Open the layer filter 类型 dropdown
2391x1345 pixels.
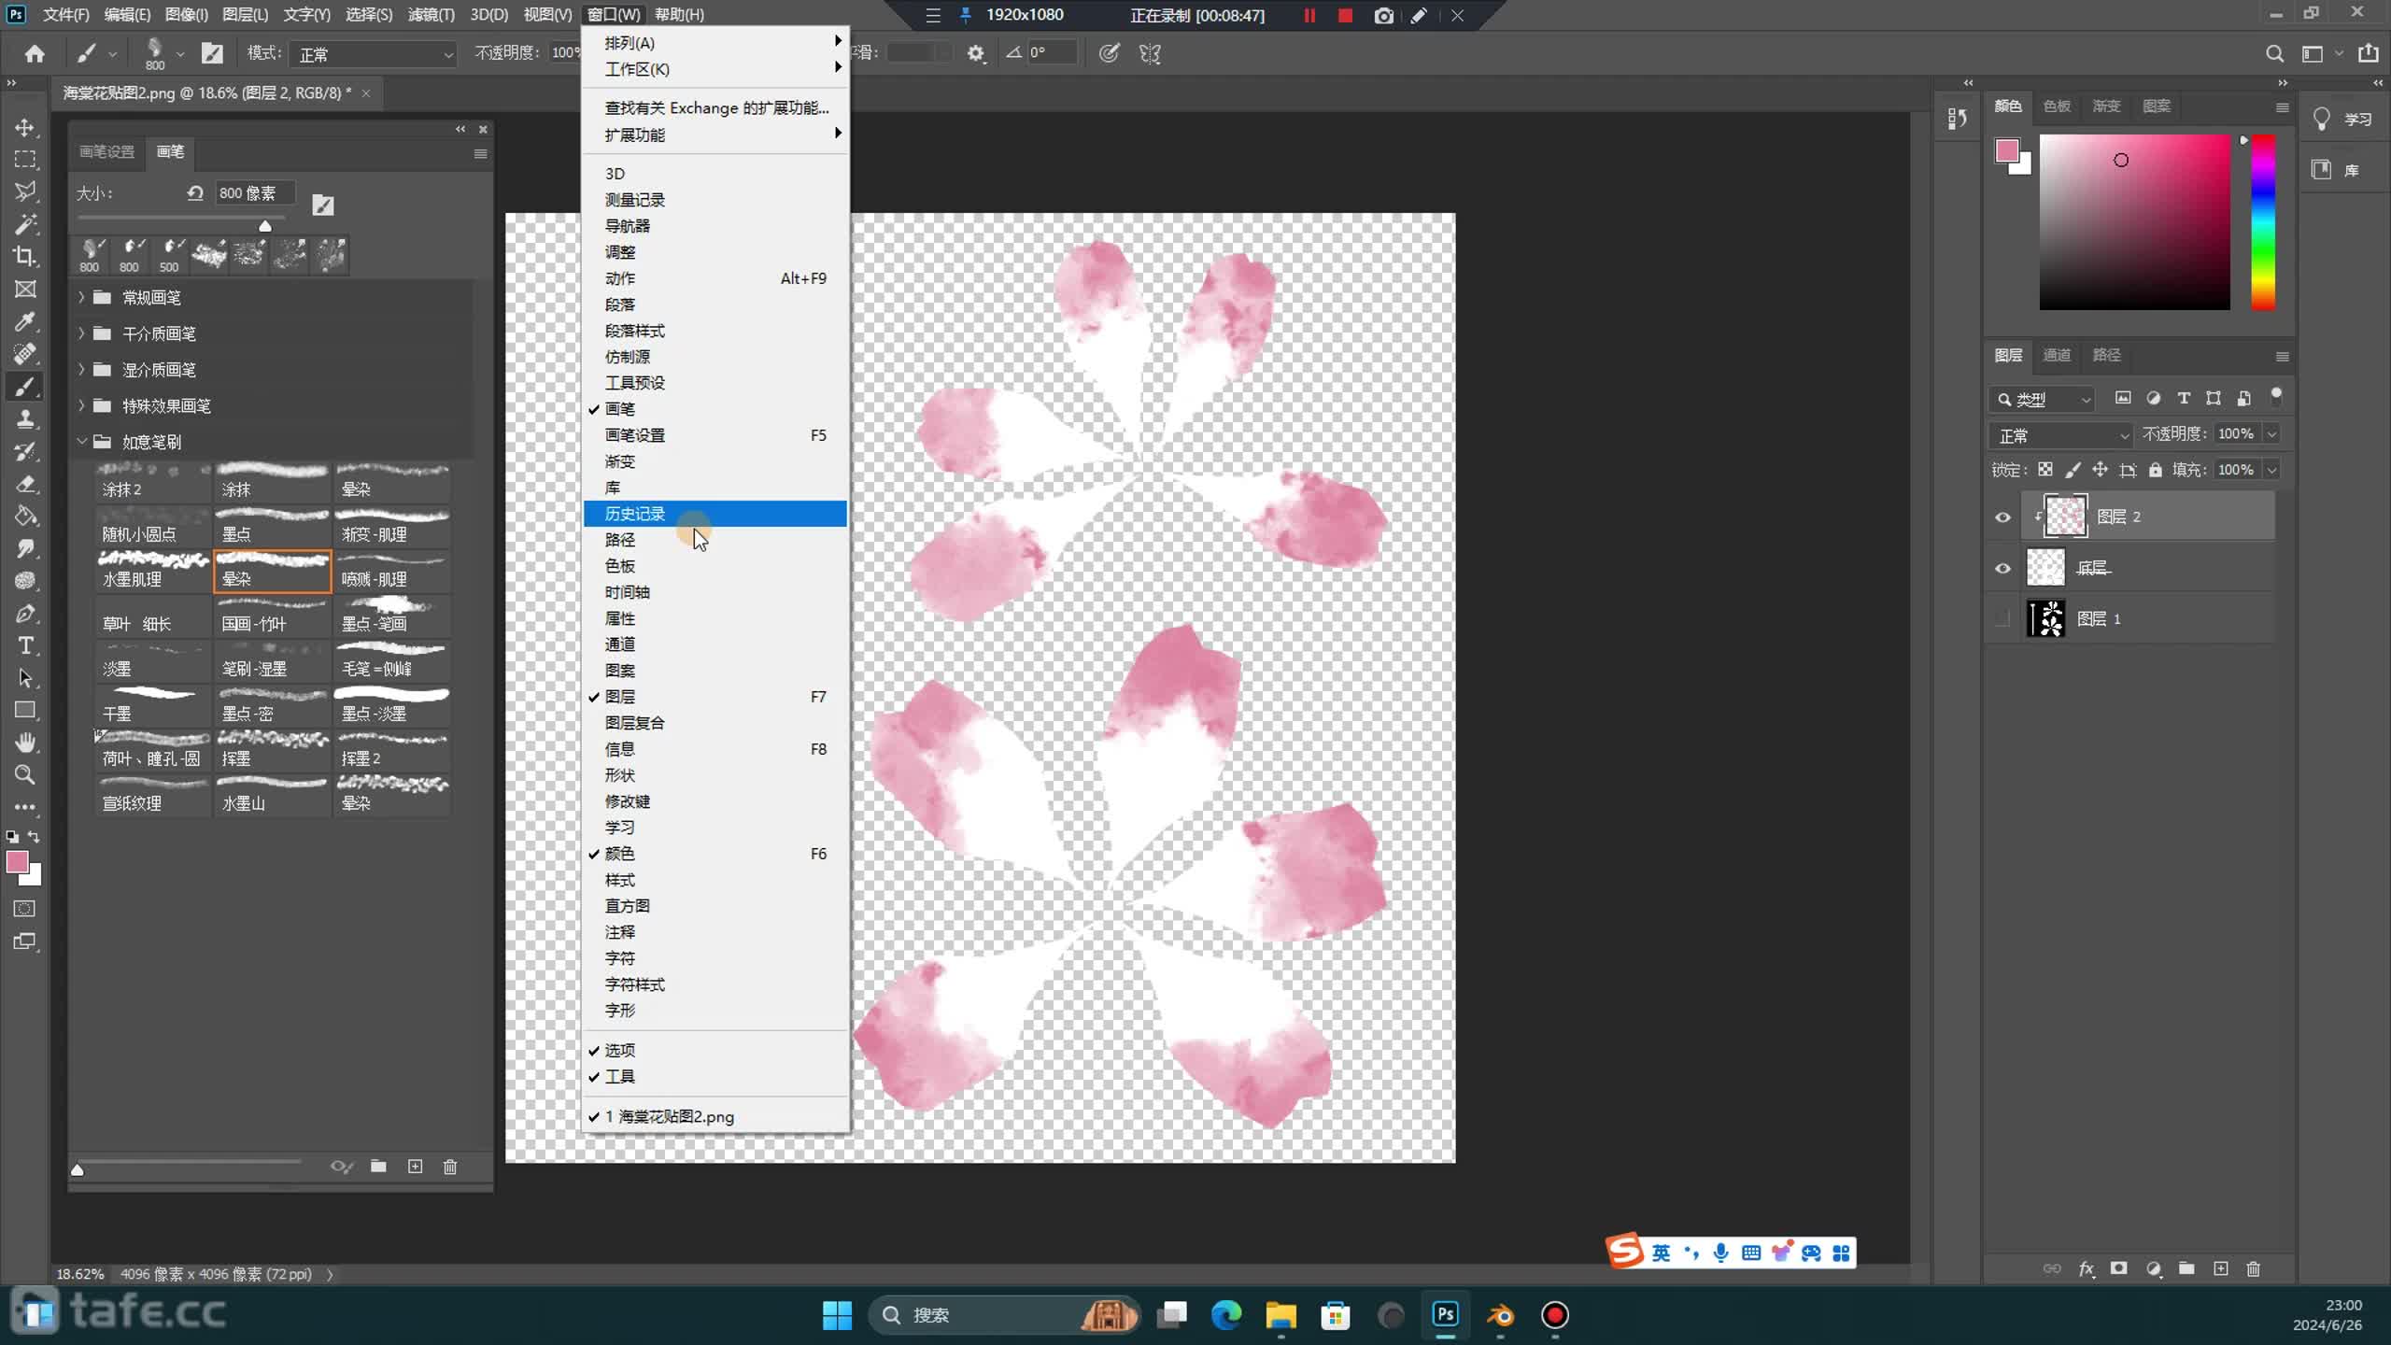[2043, 399]
